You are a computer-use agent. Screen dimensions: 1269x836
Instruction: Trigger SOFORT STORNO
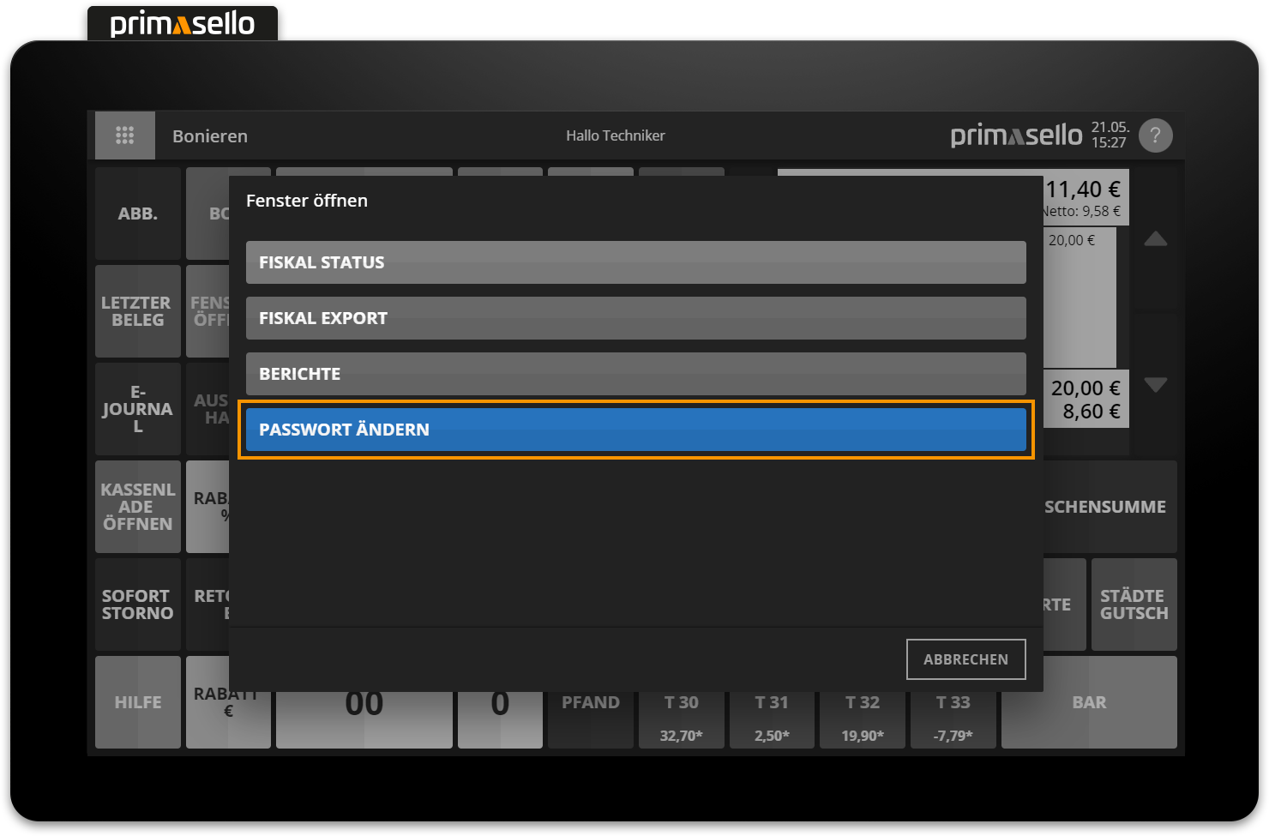tap(138, 604)
